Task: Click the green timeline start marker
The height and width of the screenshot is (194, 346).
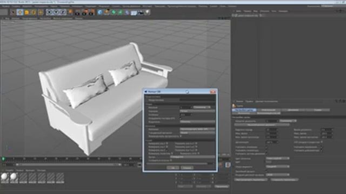Action: point(3,158)
